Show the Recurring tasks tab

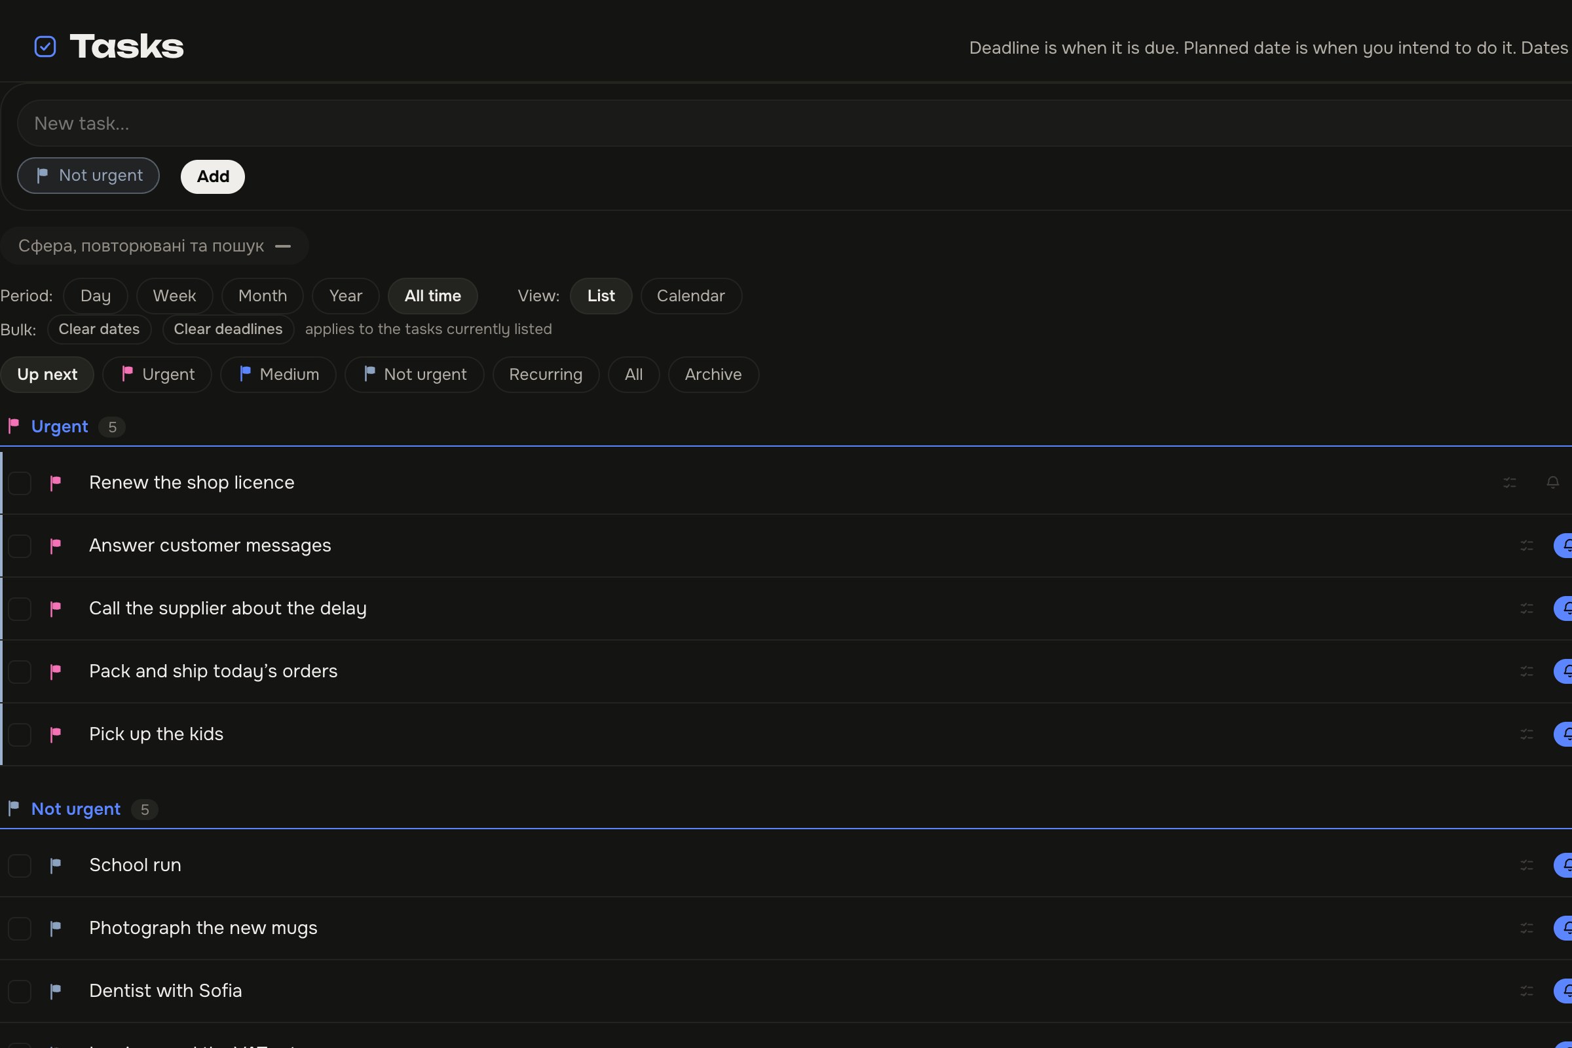pos(546,375)
